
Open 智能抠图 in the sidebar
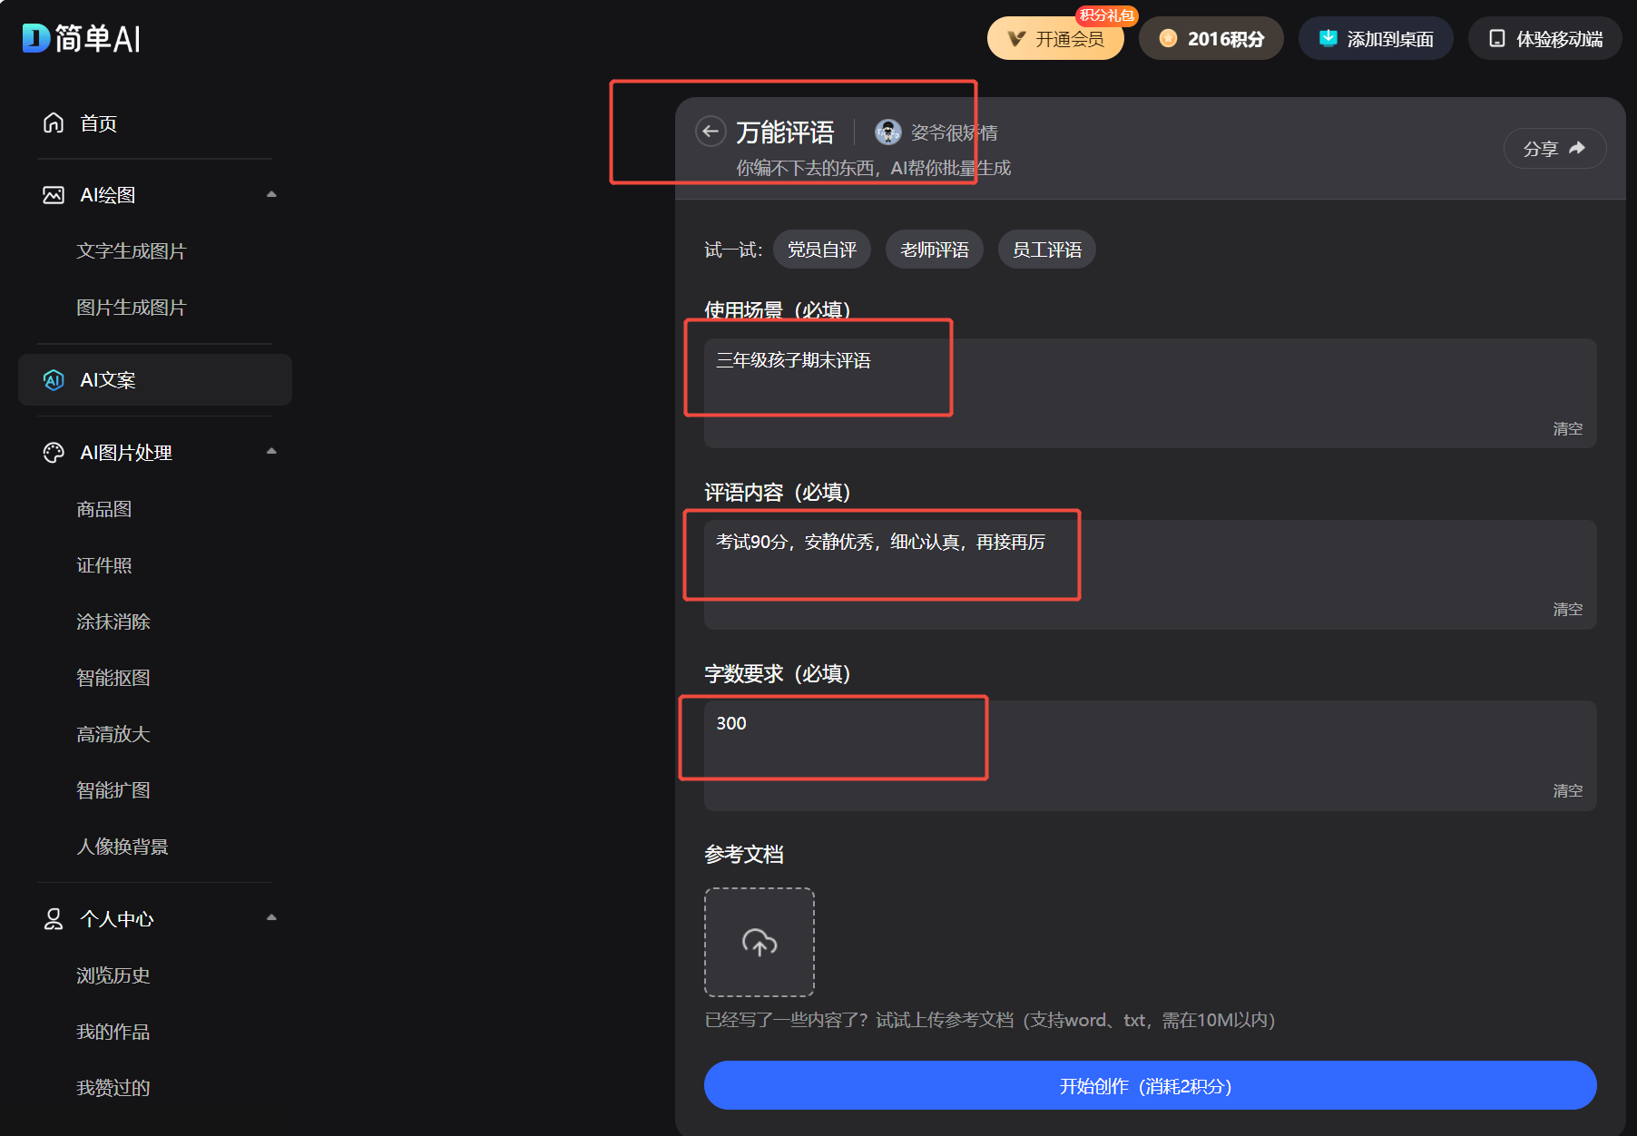point(113,678)
